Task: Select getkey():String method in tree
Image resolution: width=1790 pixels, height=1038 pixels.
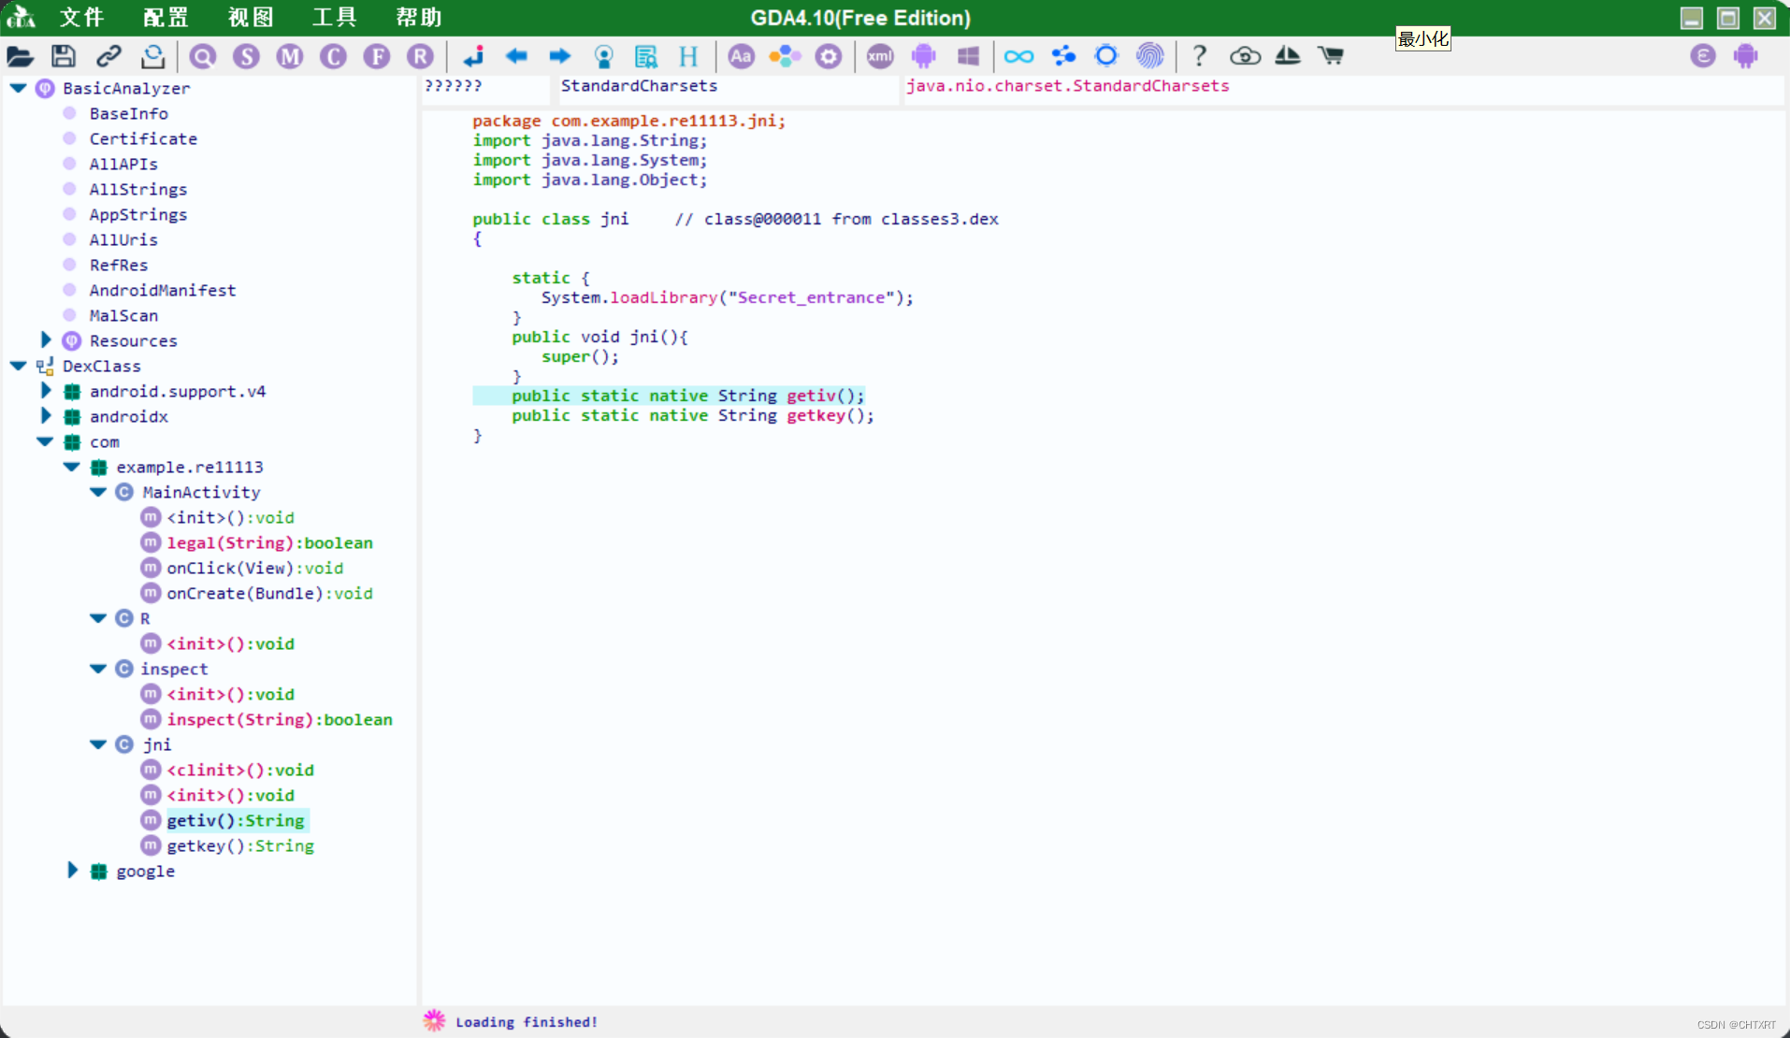Action: click(240, 845)
